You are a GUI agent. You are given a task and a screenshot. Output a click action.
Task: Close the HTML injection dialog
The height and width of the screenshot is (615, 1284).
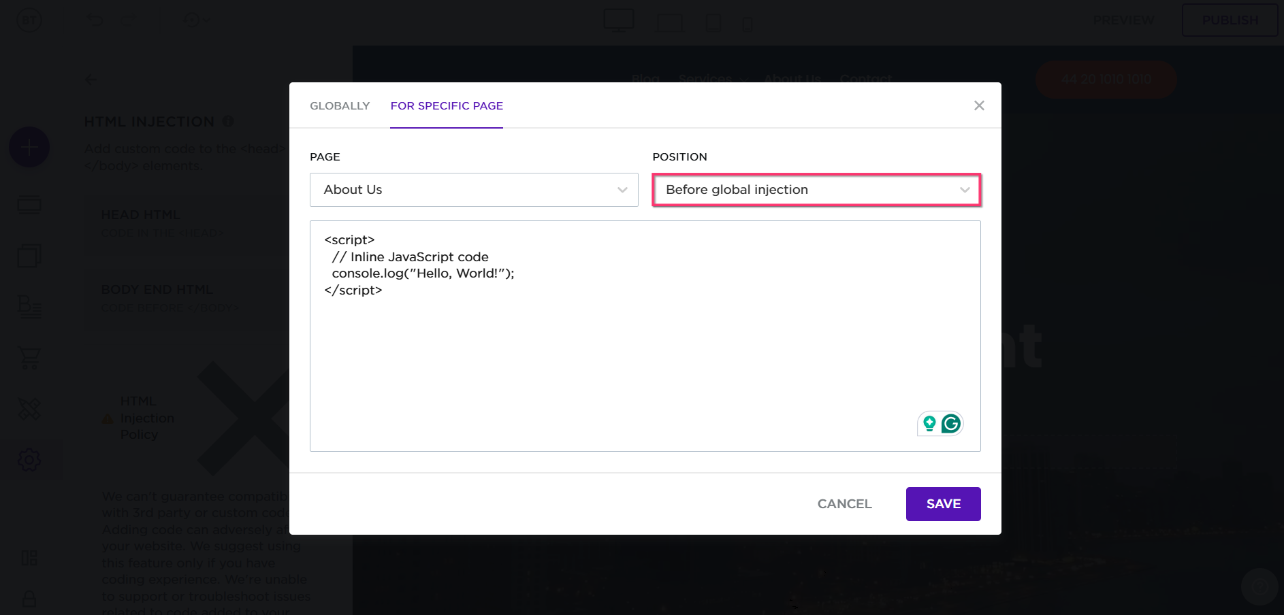tap(979, 105)
